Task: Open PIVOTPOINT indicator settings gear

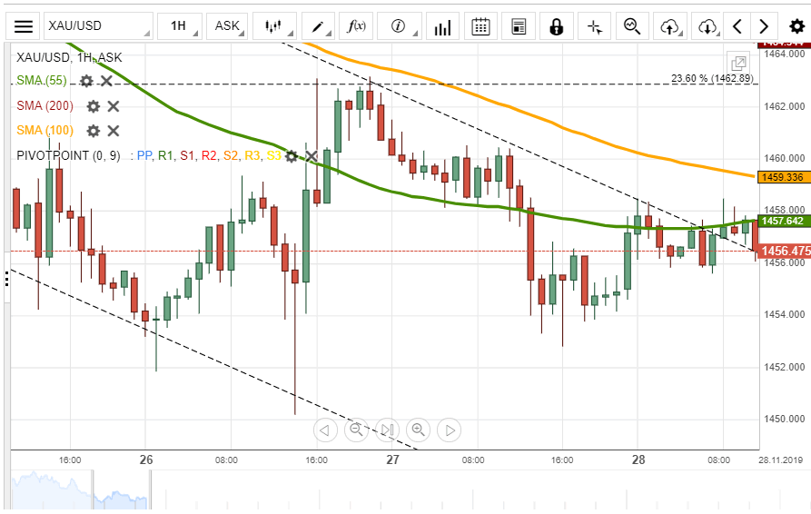Action: coord(292,156)
